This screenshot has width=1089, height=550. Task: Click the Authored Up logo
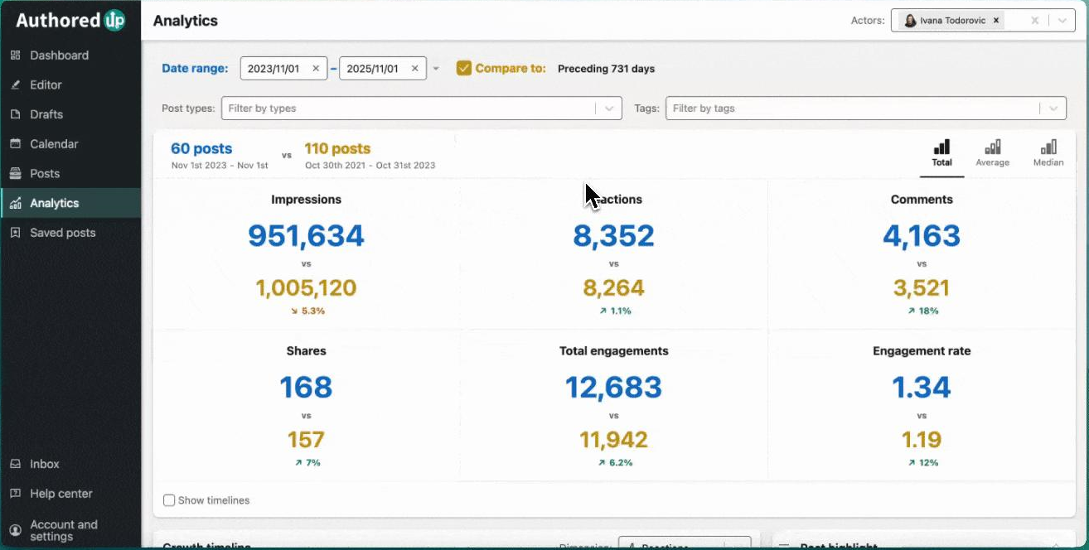click(x=70, y=21)
